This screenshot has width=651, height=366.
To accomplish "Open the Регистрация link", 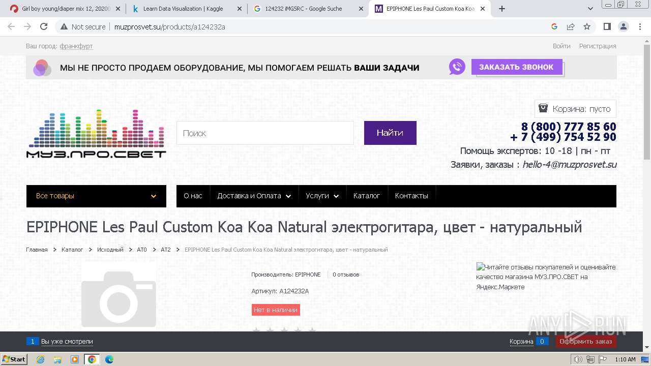I will (598, 46).
